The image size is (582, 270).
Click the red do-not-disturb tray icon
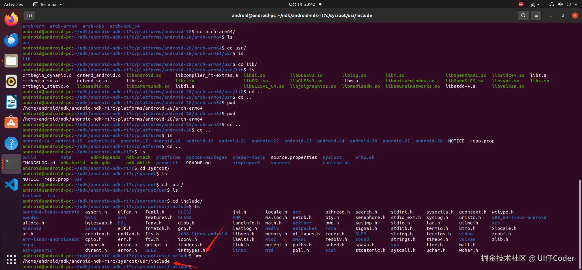[521, 4]
